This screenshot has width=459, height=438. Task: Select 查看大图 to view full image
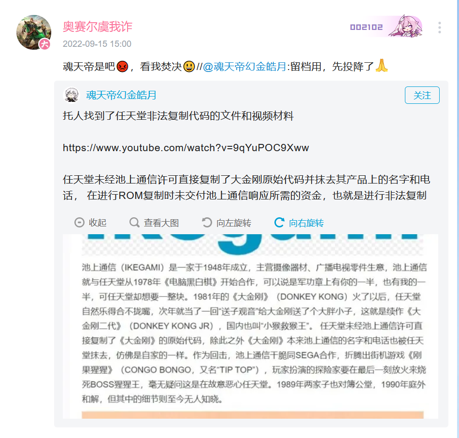pos(161,223)
